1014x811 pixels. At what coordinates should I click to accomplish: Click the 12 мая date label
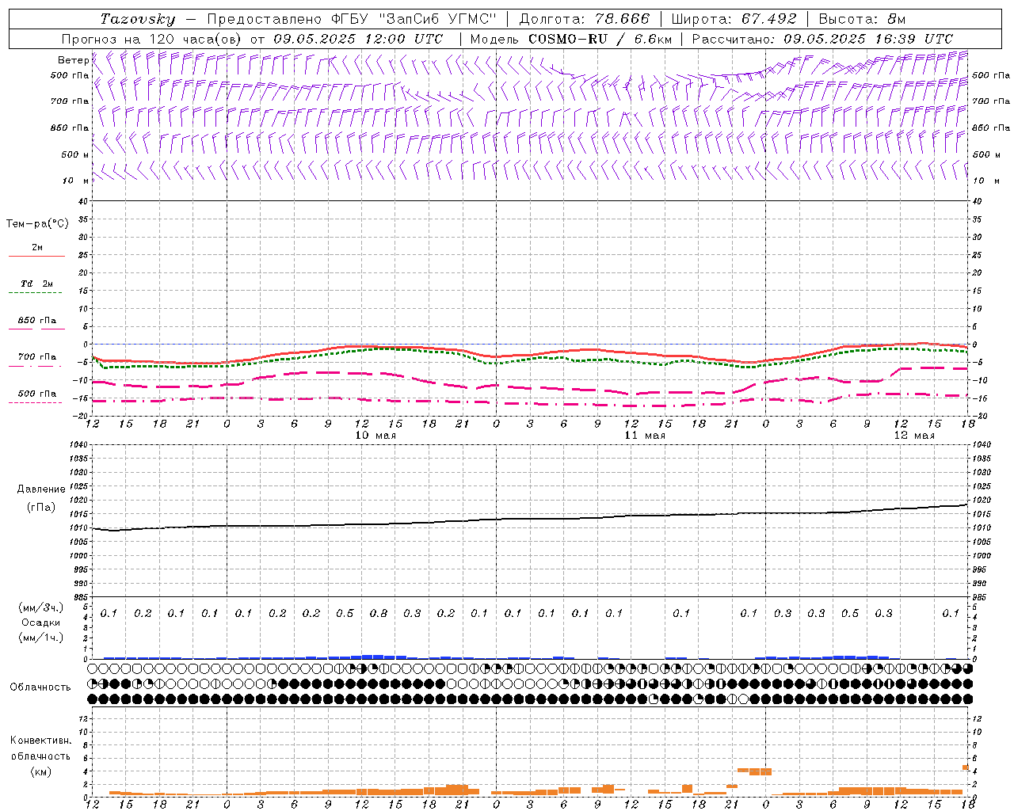pos(914,436)
